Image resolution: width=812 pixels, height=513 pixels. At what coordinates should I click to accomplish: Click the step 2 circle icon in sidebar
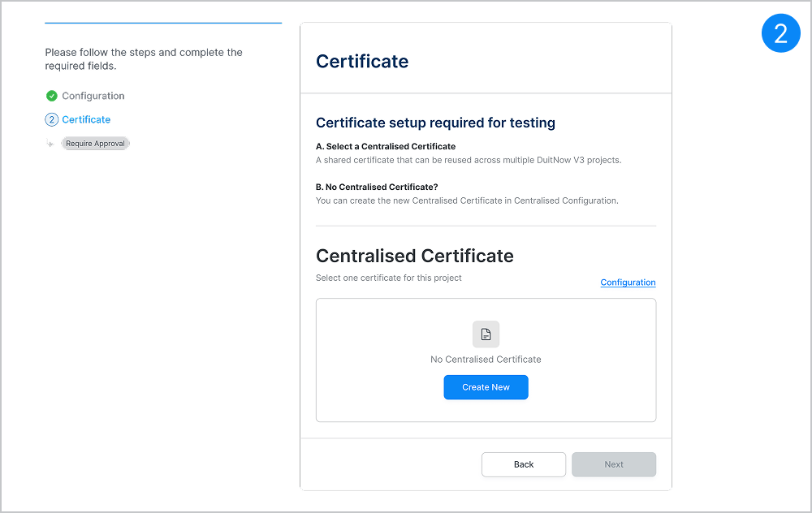(x=52, y=119)
